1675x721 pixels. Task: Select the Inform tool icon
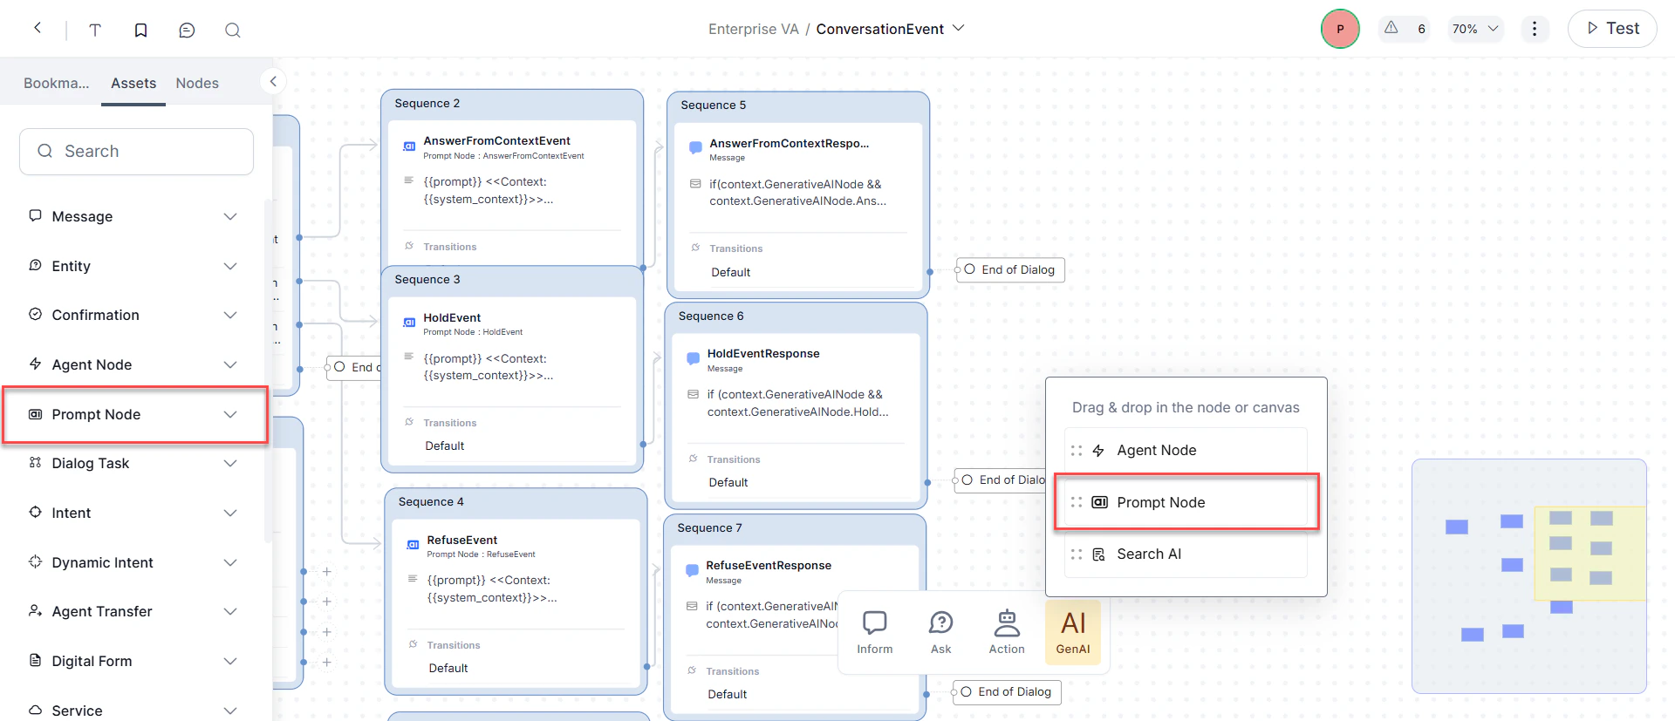point(874,632)
